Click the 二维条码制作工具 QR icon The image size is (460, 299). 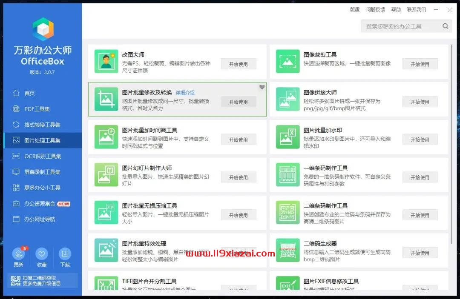tap(288, 212)
